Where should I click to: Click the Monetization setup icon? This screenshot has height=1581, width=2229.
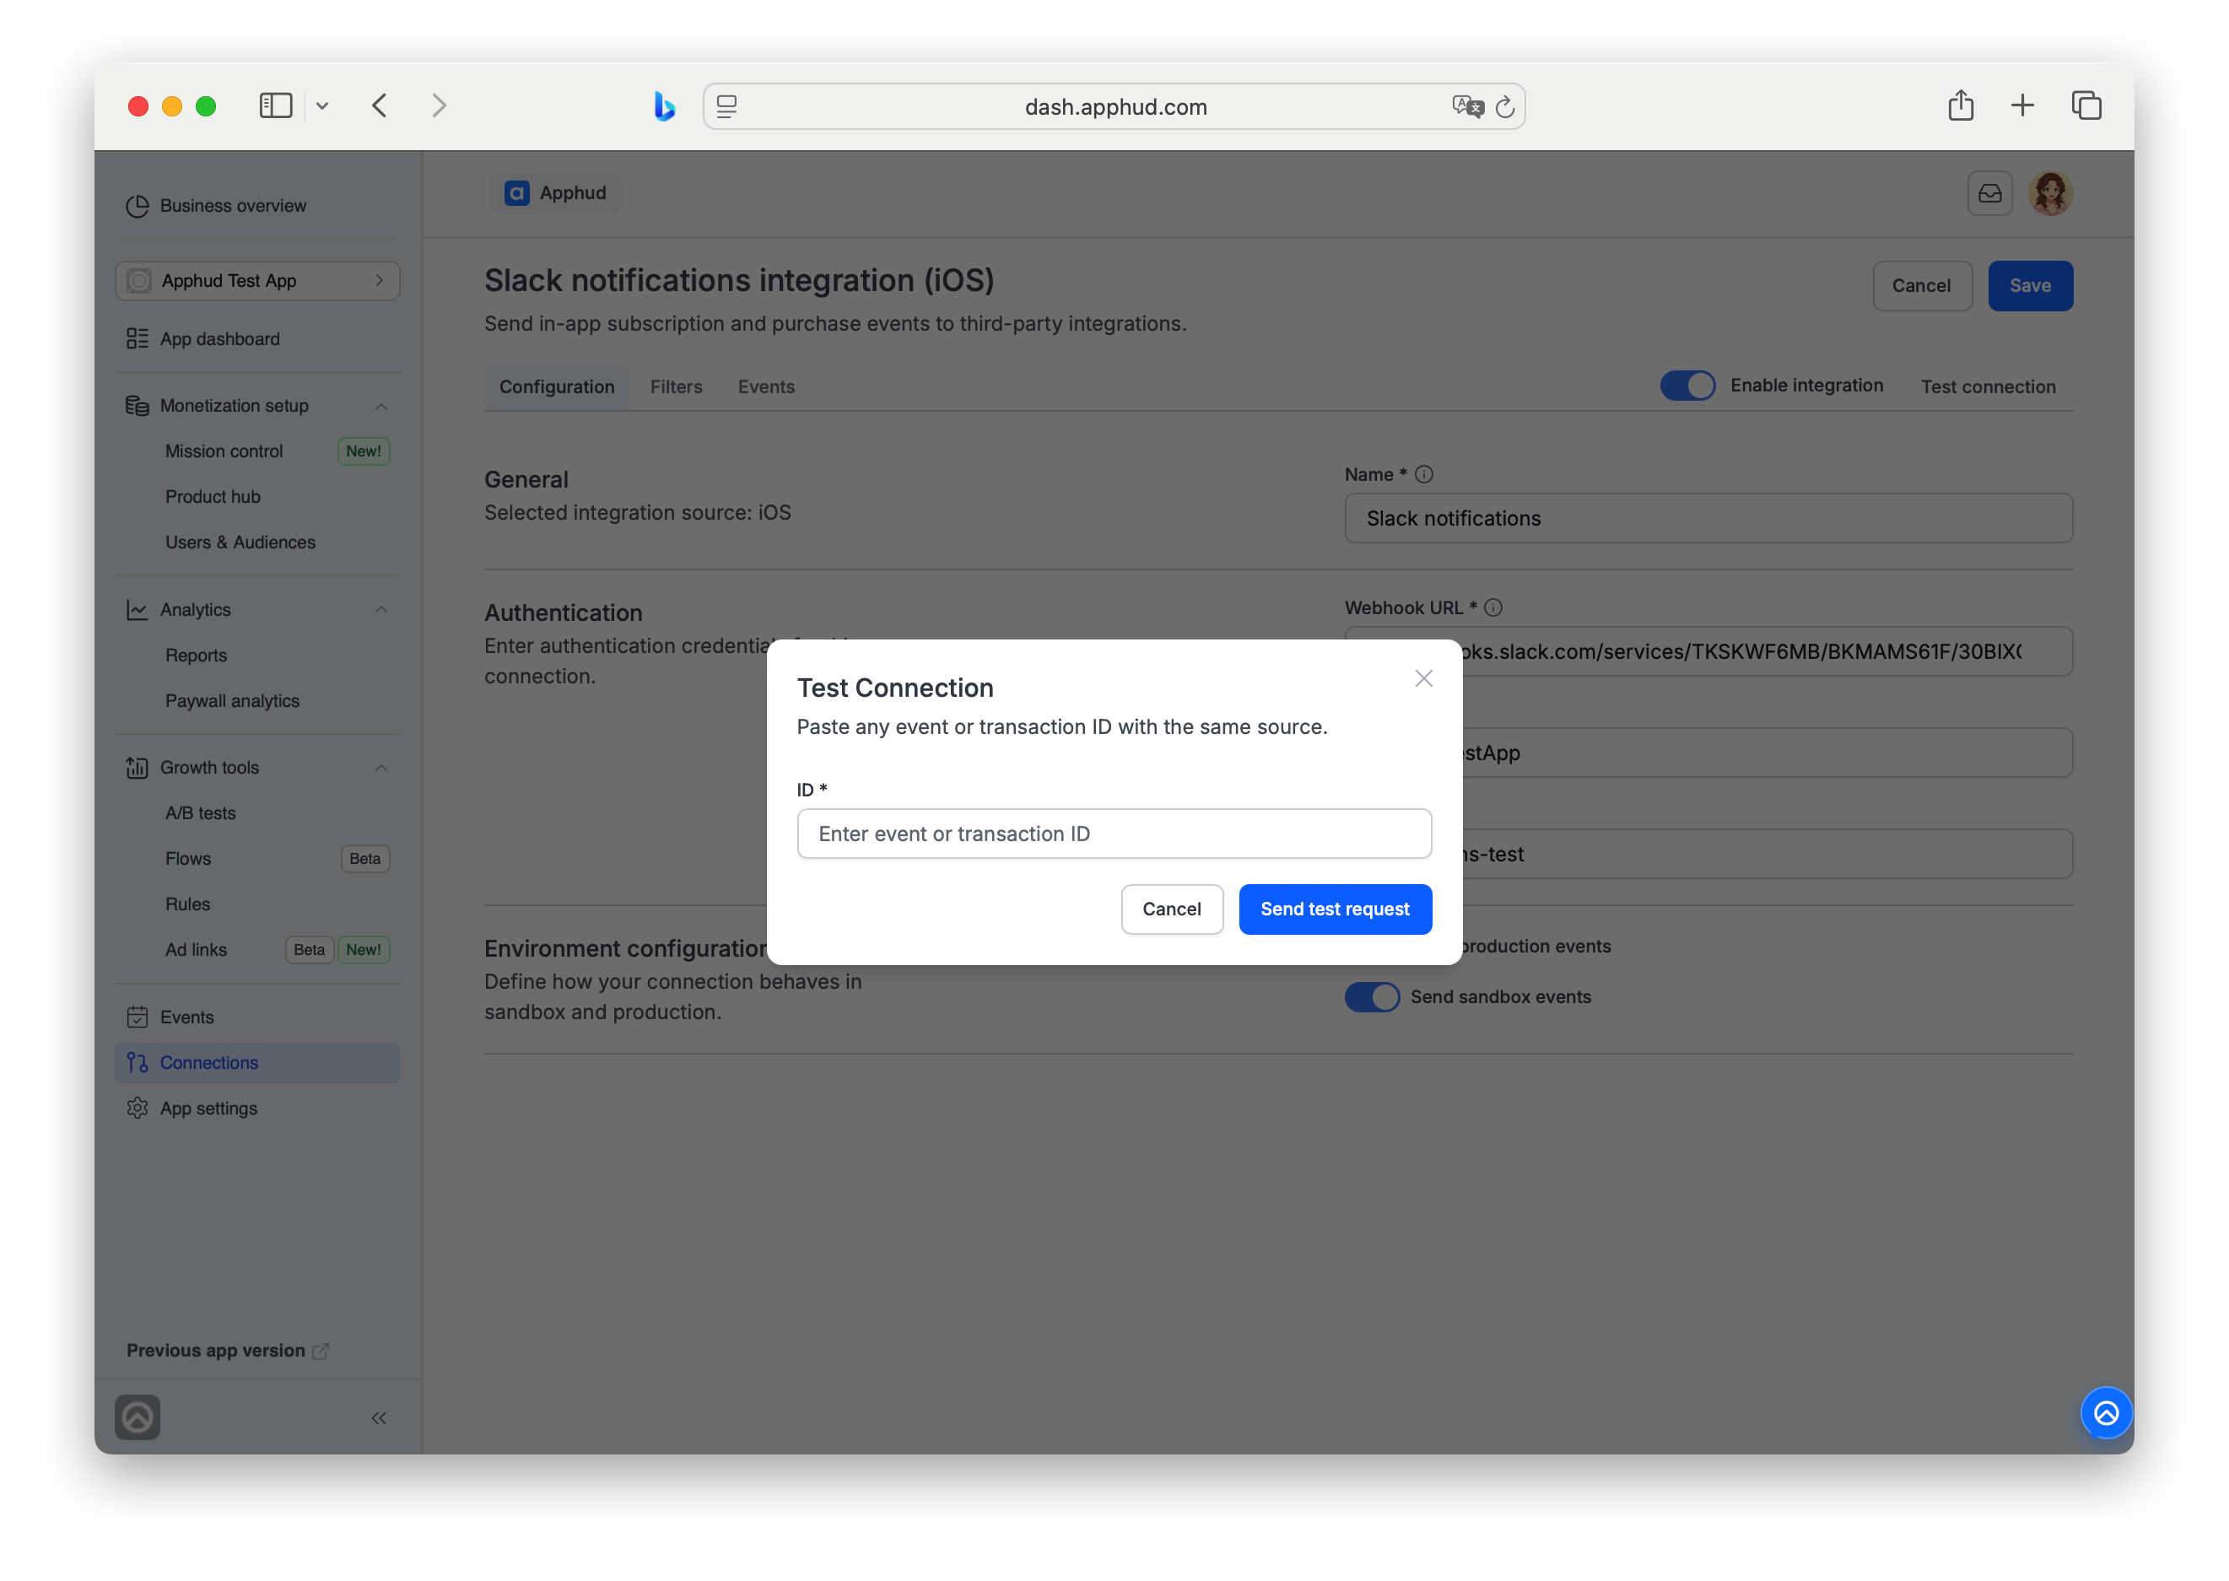coord(138,406)
